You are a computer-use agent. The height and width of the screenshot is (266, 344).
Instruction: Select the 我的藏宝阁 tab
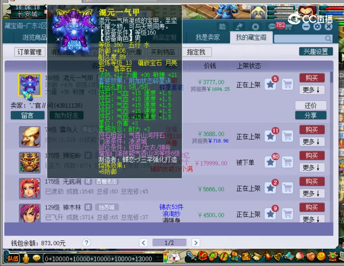coord(251,37)
